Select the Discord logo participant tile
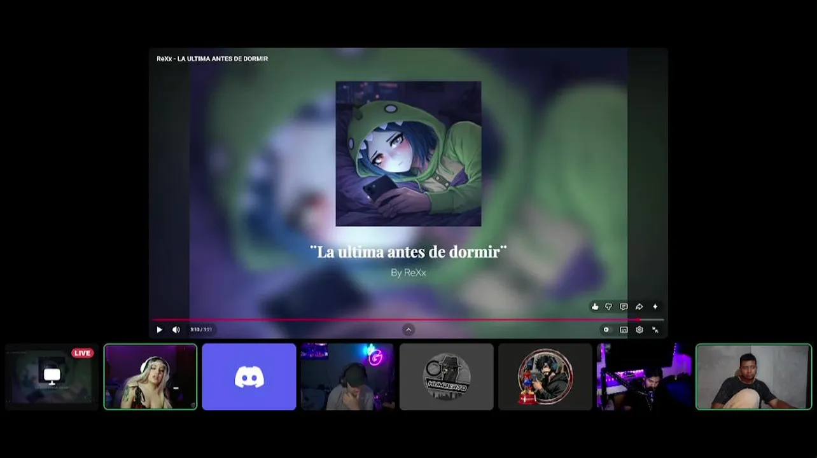Screen dimensions: 817x458 click(249, 377)
